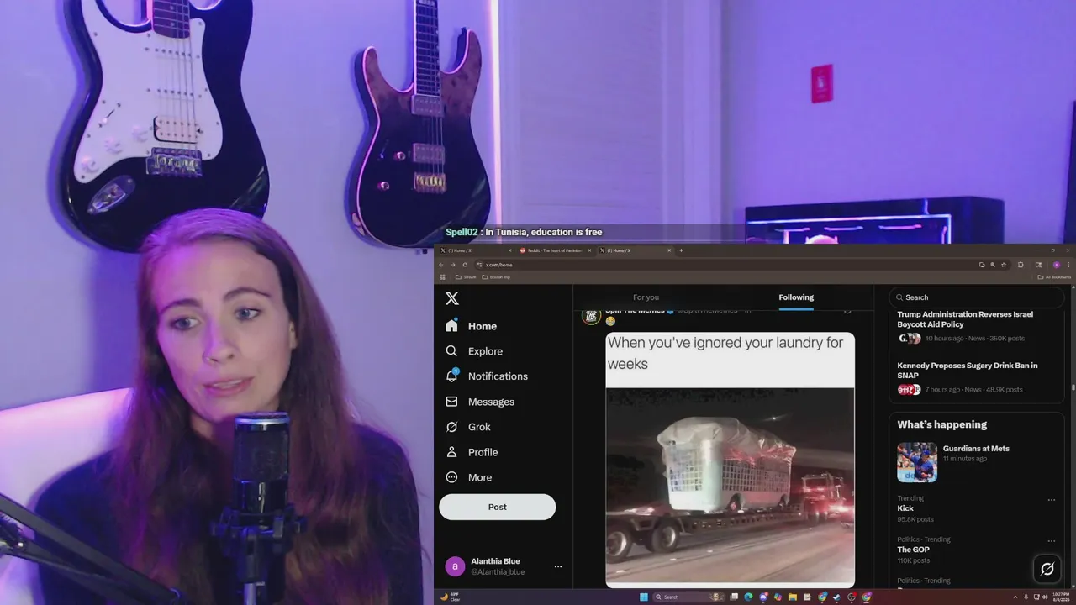
Task: Open account menu dots next to Alanthia Blue
Action: (x=557, y=566)
